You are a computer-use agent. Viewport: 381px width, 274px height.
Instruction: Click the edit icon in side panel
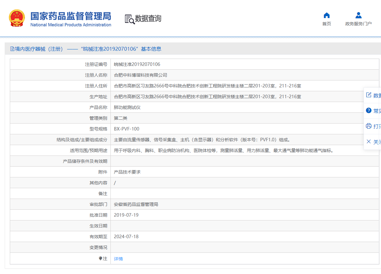(368, 95)
